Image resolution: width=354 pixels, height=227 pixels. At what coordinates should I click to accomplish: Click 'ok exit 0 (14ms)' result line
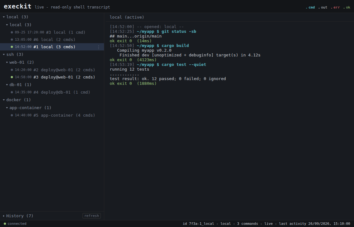(x=131, y=41)
